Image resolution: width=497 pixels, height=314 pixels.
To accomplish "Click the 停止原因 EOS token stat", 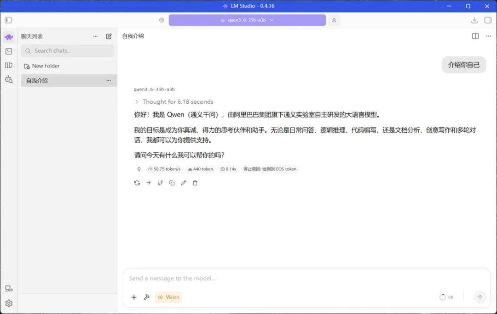I will pyautogui.click(x=270, y=169).
